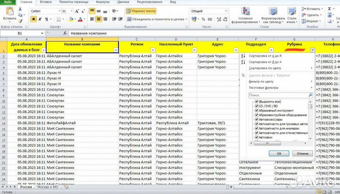The width and height of the screenshot is (340, 194).
Task: Click the insert function fx icon
Action: (65, 34)
